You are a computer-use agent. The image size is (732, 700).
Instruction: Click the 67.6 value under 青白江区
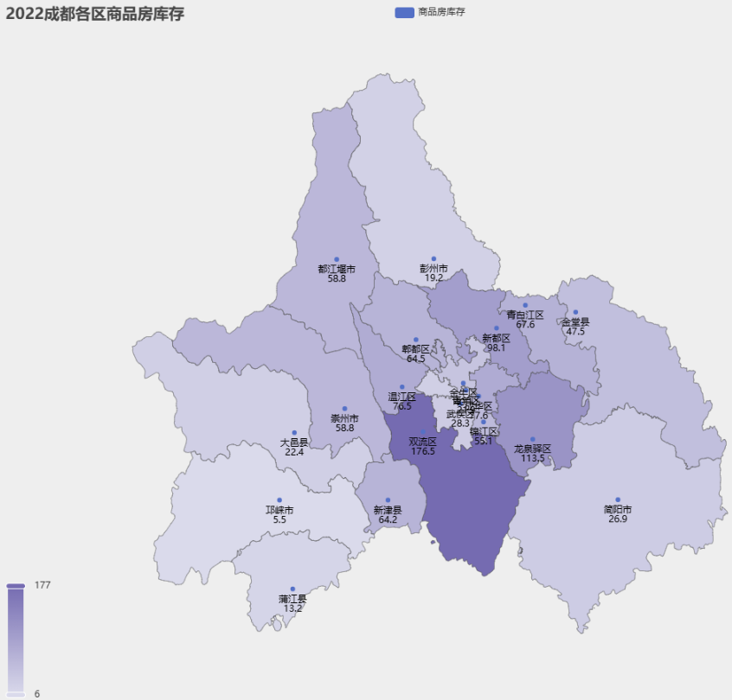point(525,325)
